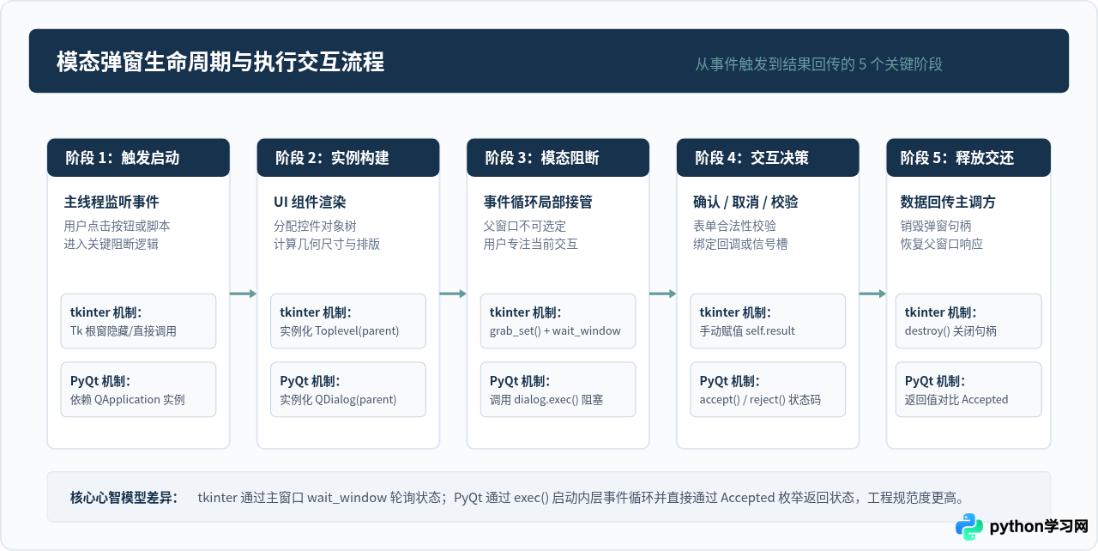Click PyQt 机制 label in stage 5 card

(x=935, y=382)
